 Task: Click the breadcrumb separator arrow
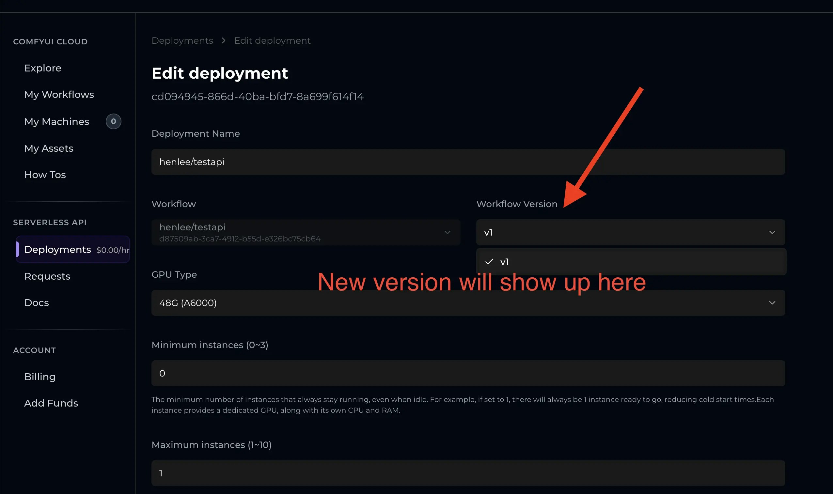(x=223, y=40)
